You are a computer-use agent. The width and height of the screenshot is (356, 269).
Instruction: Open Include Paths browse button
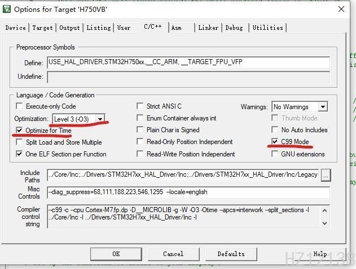[x=326, y=175]
